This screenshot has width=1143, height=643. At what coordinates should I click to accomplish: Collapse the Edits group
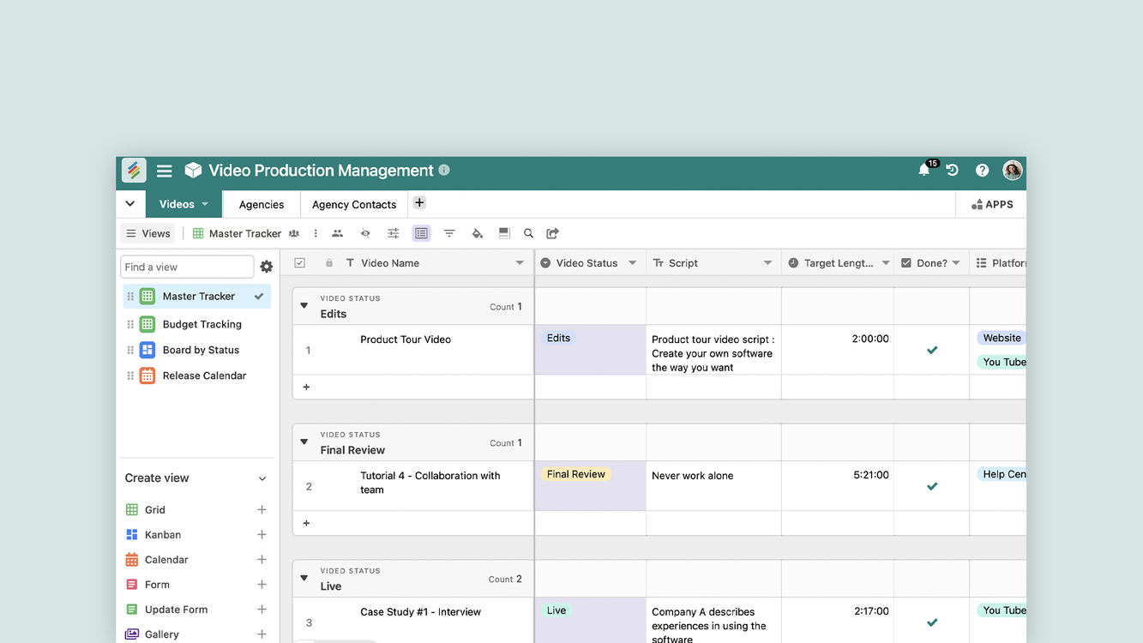(x=304, y=306)
